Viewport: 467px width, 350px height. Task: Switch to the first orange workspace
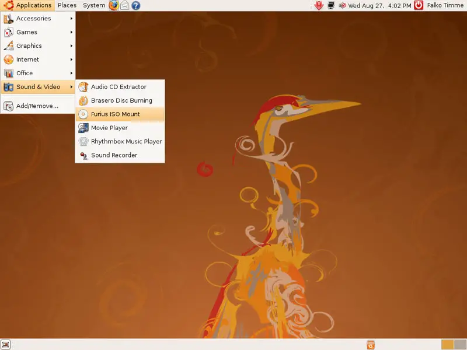(447, 344)
